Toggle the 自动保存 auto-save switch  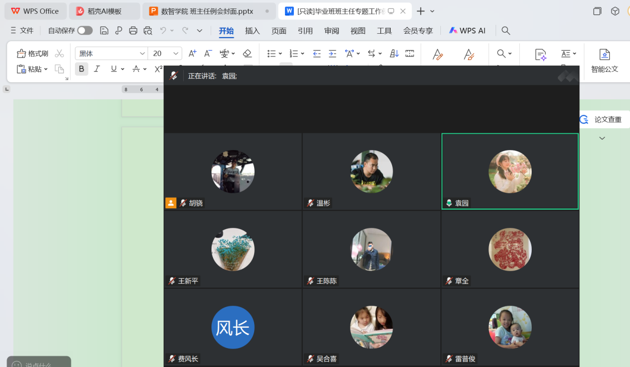pyautogui.click(x=85, y=31)
